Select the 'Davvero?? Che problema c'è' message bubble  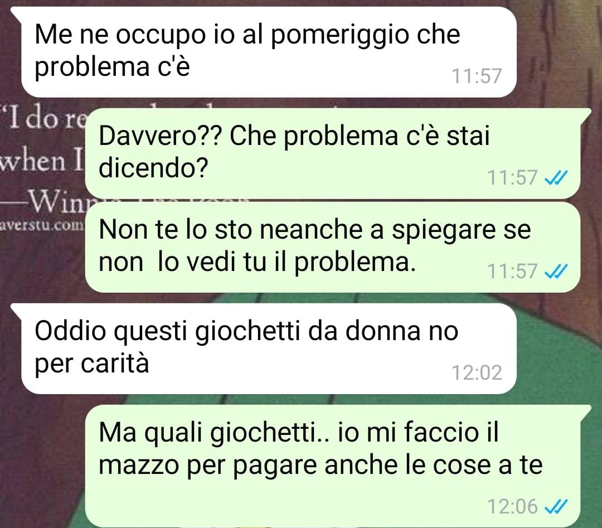pyautogui.click(x=332, y=153)
